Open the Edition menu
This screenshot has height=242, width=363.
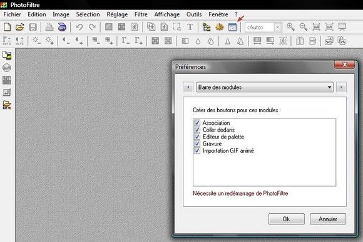coord(37,14)
